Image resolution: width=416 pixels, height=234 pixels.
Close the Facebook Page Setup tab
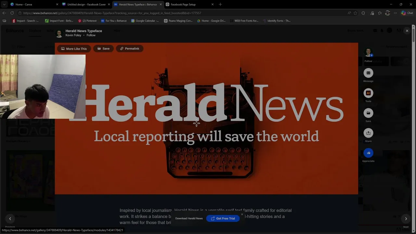coord(213,5)
